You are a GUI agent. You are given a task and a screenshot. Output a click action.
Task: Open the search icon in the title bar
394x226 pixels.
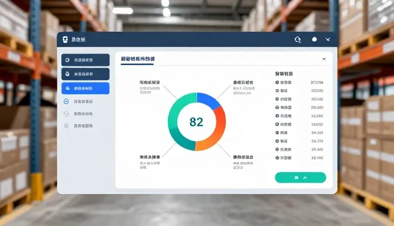(298, 39)
